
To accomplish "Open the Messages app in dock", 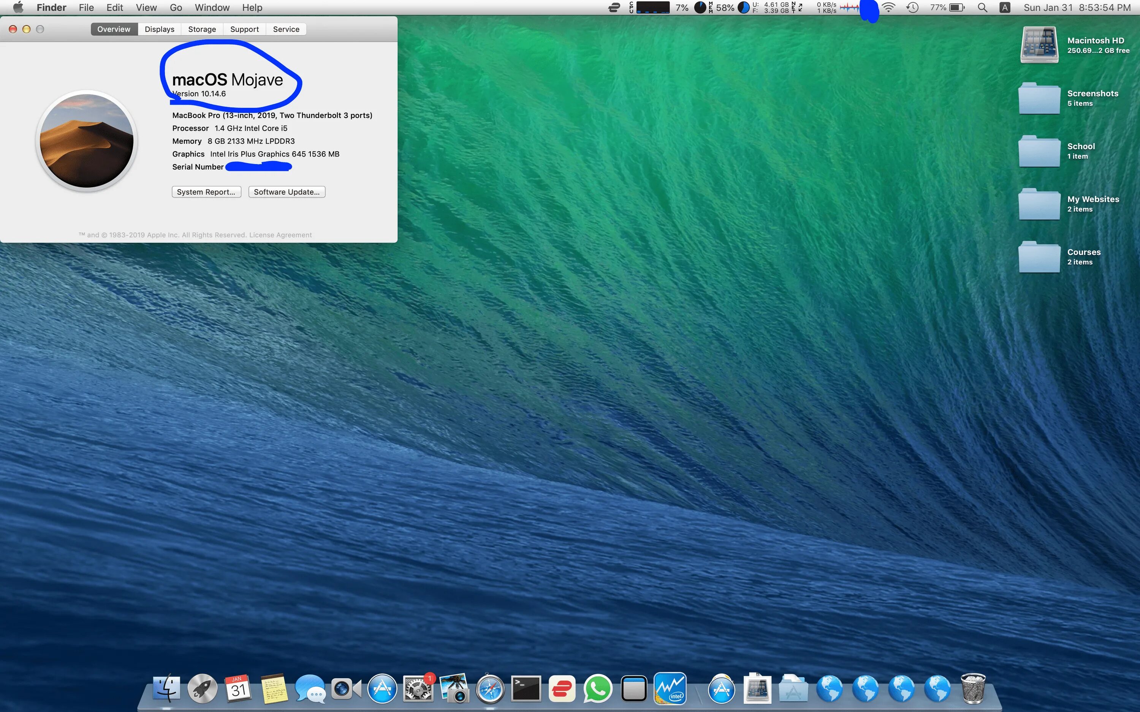I will 310,689.
